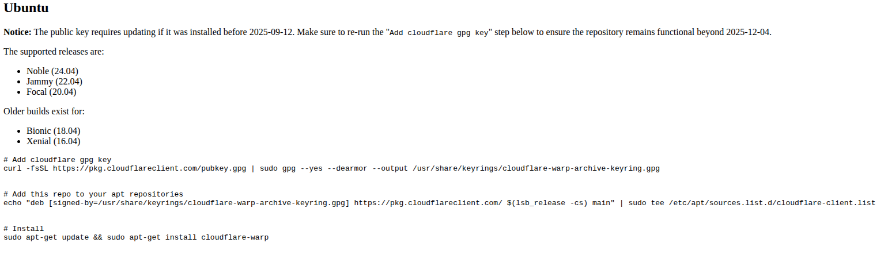The height and width of the screenshot is (258, 888).
Task: Click the bold "Notice:" label
Action: pyautogui.click(x=17, y=32)
